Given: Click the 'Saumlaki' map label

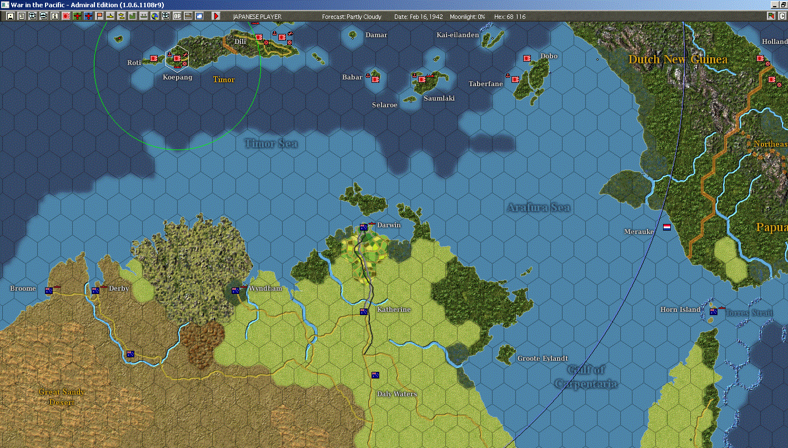Looking at the screenshot, I should tap(439, 98).
